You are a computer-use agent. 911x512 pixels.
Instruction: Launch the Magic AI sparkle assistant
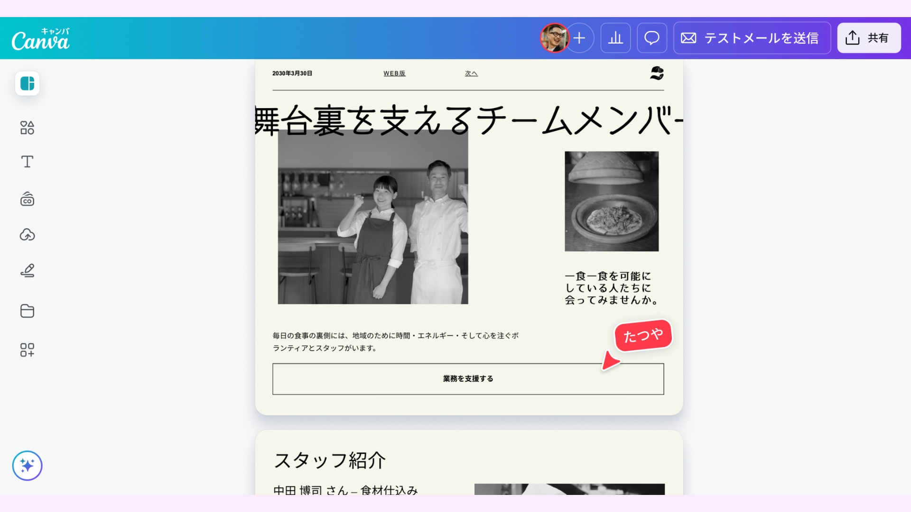[x=27, y=466]
